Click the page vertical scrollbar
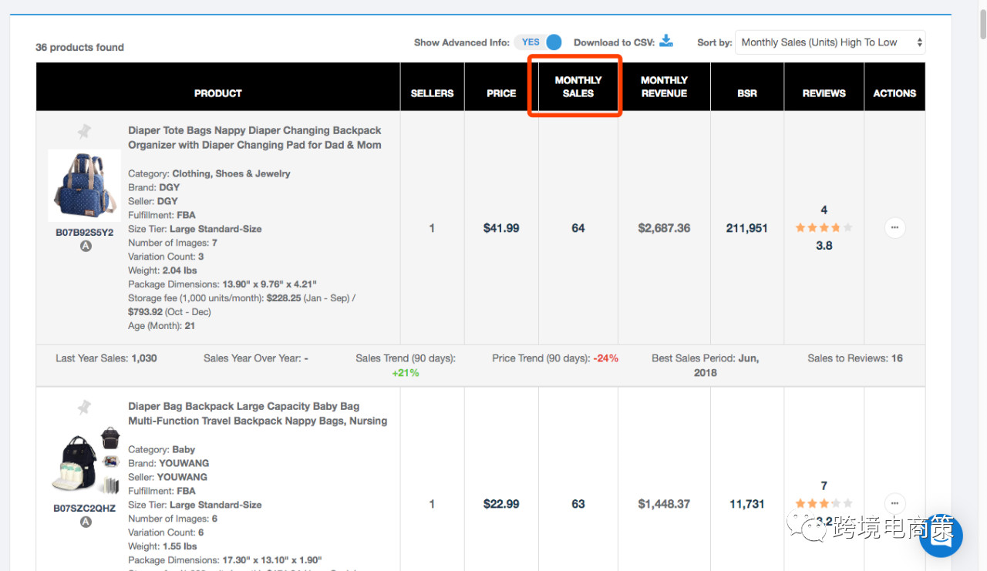987x571 pixels. [x=982, y=231]
